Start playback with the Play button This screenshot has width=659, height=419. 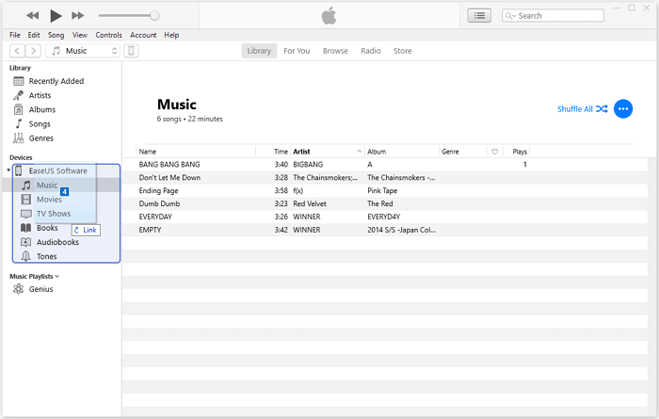(56, 16)
